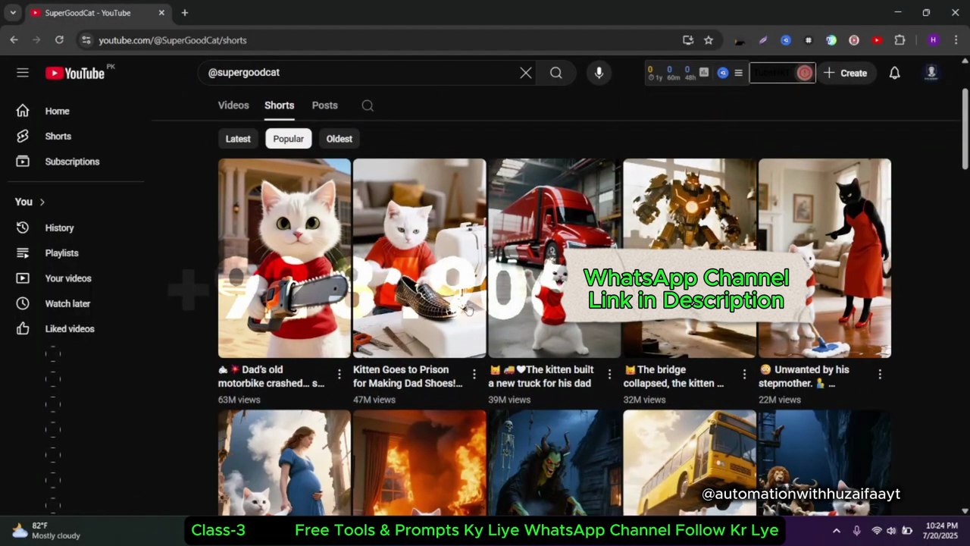Click the YouTube logo
This screenshot has width=970, height=546.
[x=75, y=73]
